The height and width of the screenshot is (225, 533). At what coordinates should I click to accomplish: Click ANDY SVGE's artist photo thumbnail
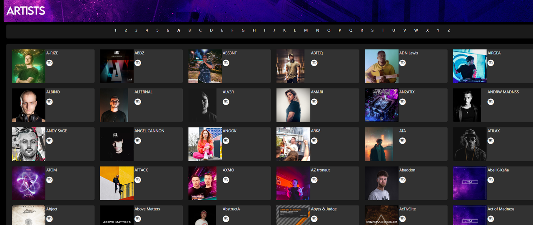[x=28, y=144]
